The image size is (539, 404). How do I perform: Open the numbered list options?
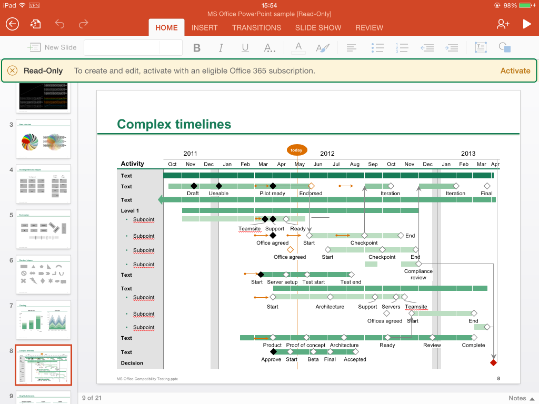[x=402, y=48]
